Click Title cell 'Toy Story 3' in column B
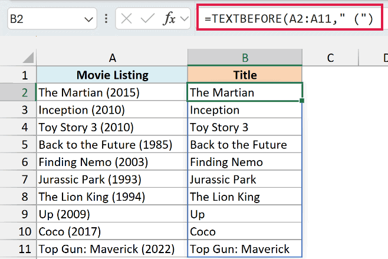This screenshot has width=388, height=259. (x=245, y=127)
